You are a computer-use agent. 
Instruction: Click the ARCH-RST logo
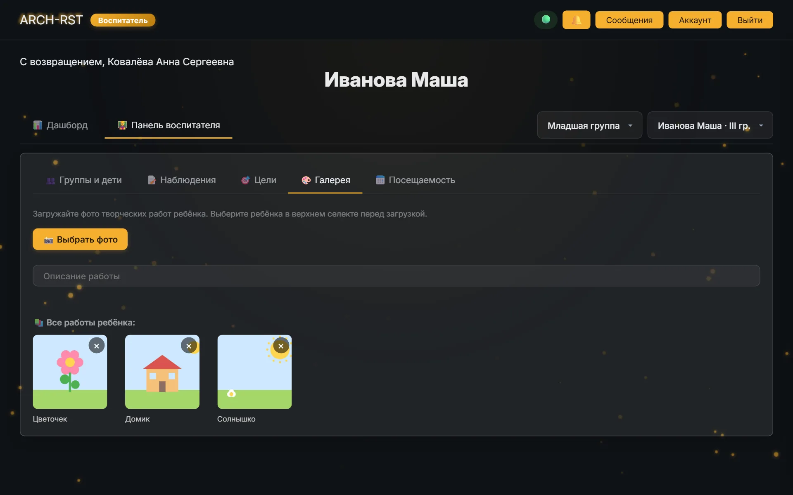click(x=51, y=20)
